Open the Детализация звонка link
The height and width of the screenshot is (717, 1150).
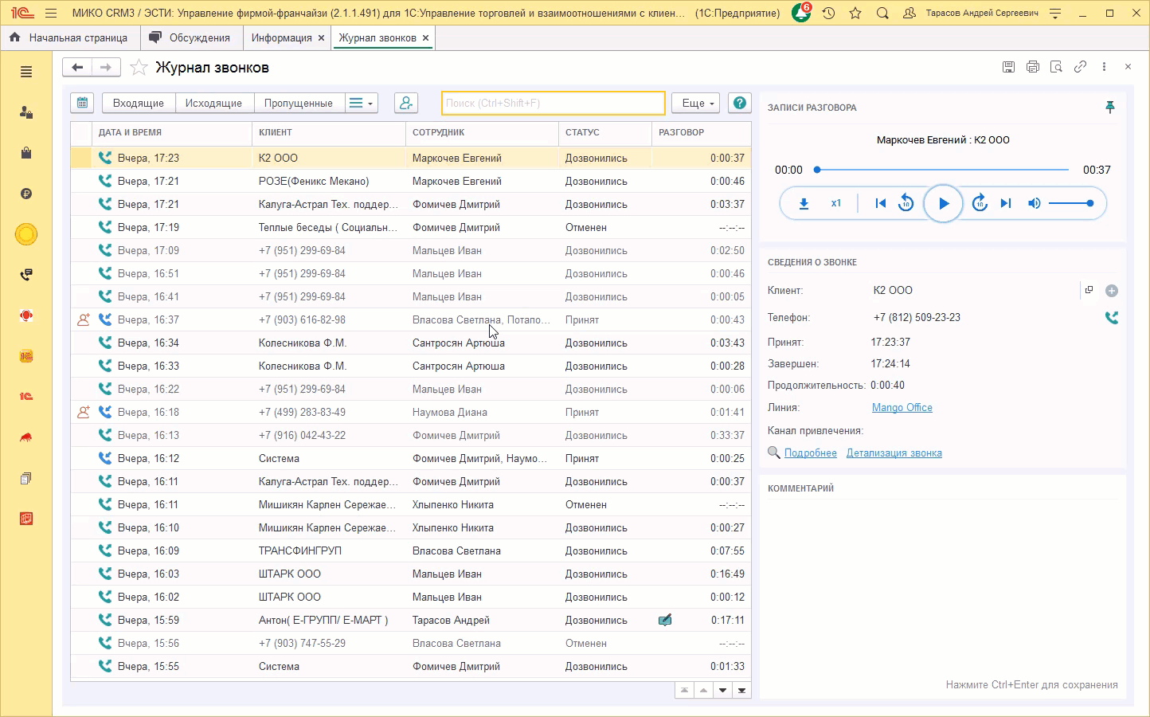coord(894,453)
